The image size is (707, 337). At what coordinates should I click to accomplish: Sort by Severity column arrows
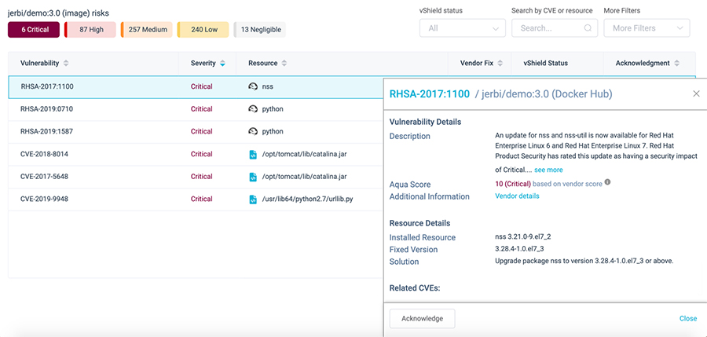[222, 64]
